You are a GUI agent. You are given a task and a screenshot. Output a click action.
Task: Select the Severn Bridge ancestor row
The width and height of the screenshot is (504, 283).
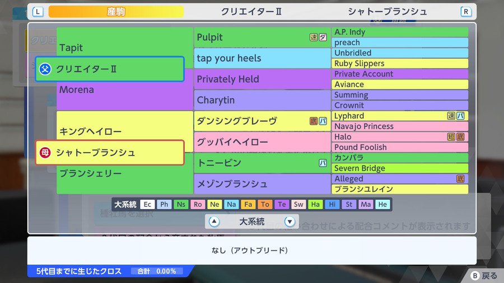400,168
